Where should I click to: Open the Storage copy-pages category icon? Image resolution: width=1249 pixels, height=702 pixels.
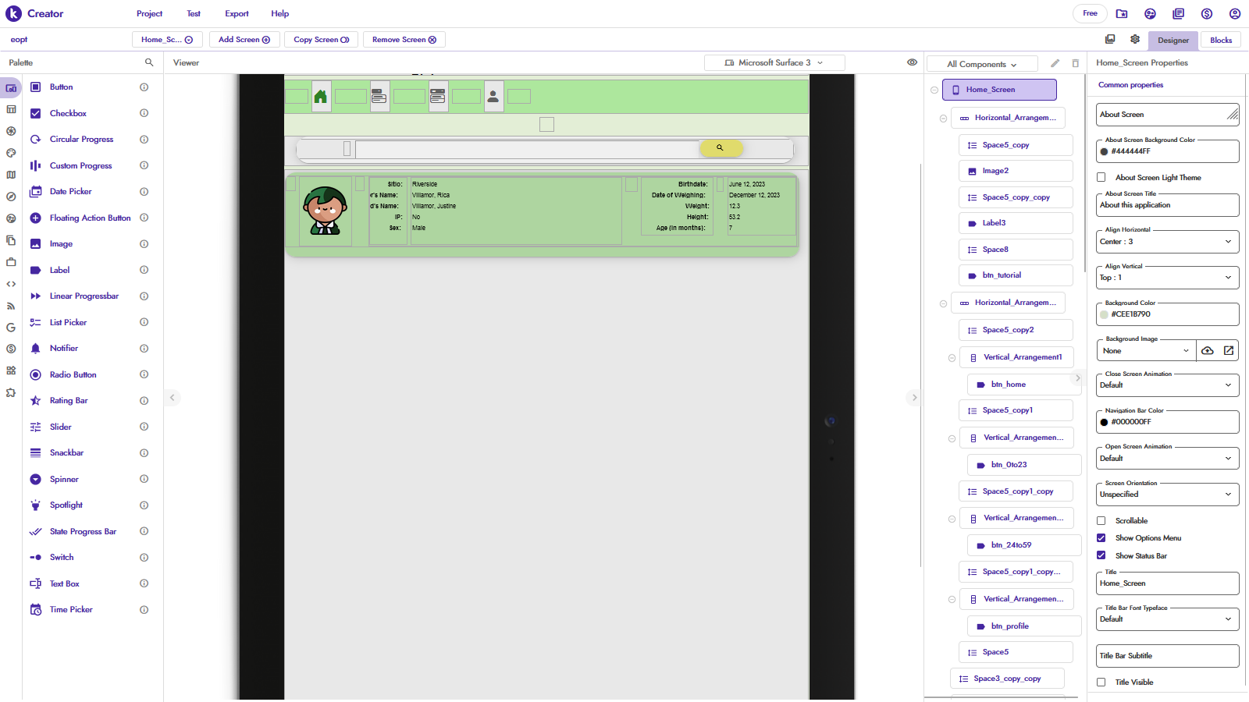click(11, 240)
